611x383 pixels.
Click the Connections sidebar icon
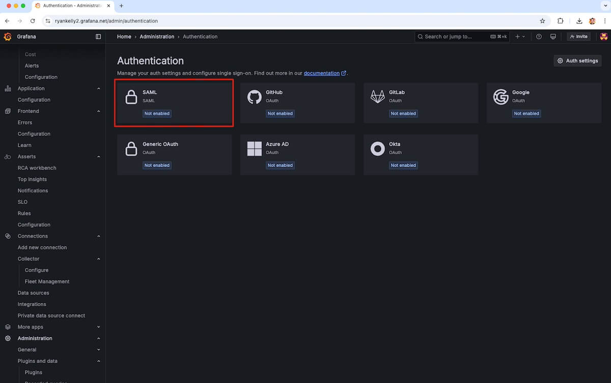tap(8, 236)
